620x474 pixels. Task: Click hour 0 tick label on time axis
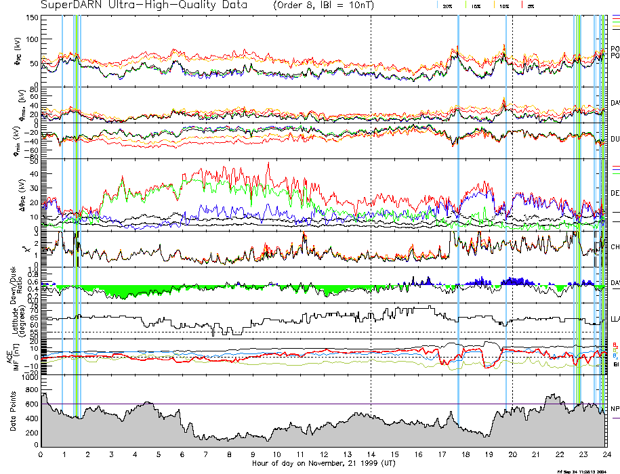click(41, 454)
